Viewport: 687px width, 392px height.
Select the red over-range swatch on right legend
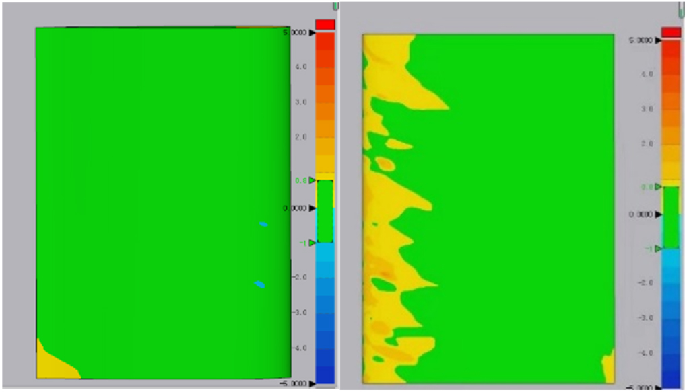pos(671,32)
